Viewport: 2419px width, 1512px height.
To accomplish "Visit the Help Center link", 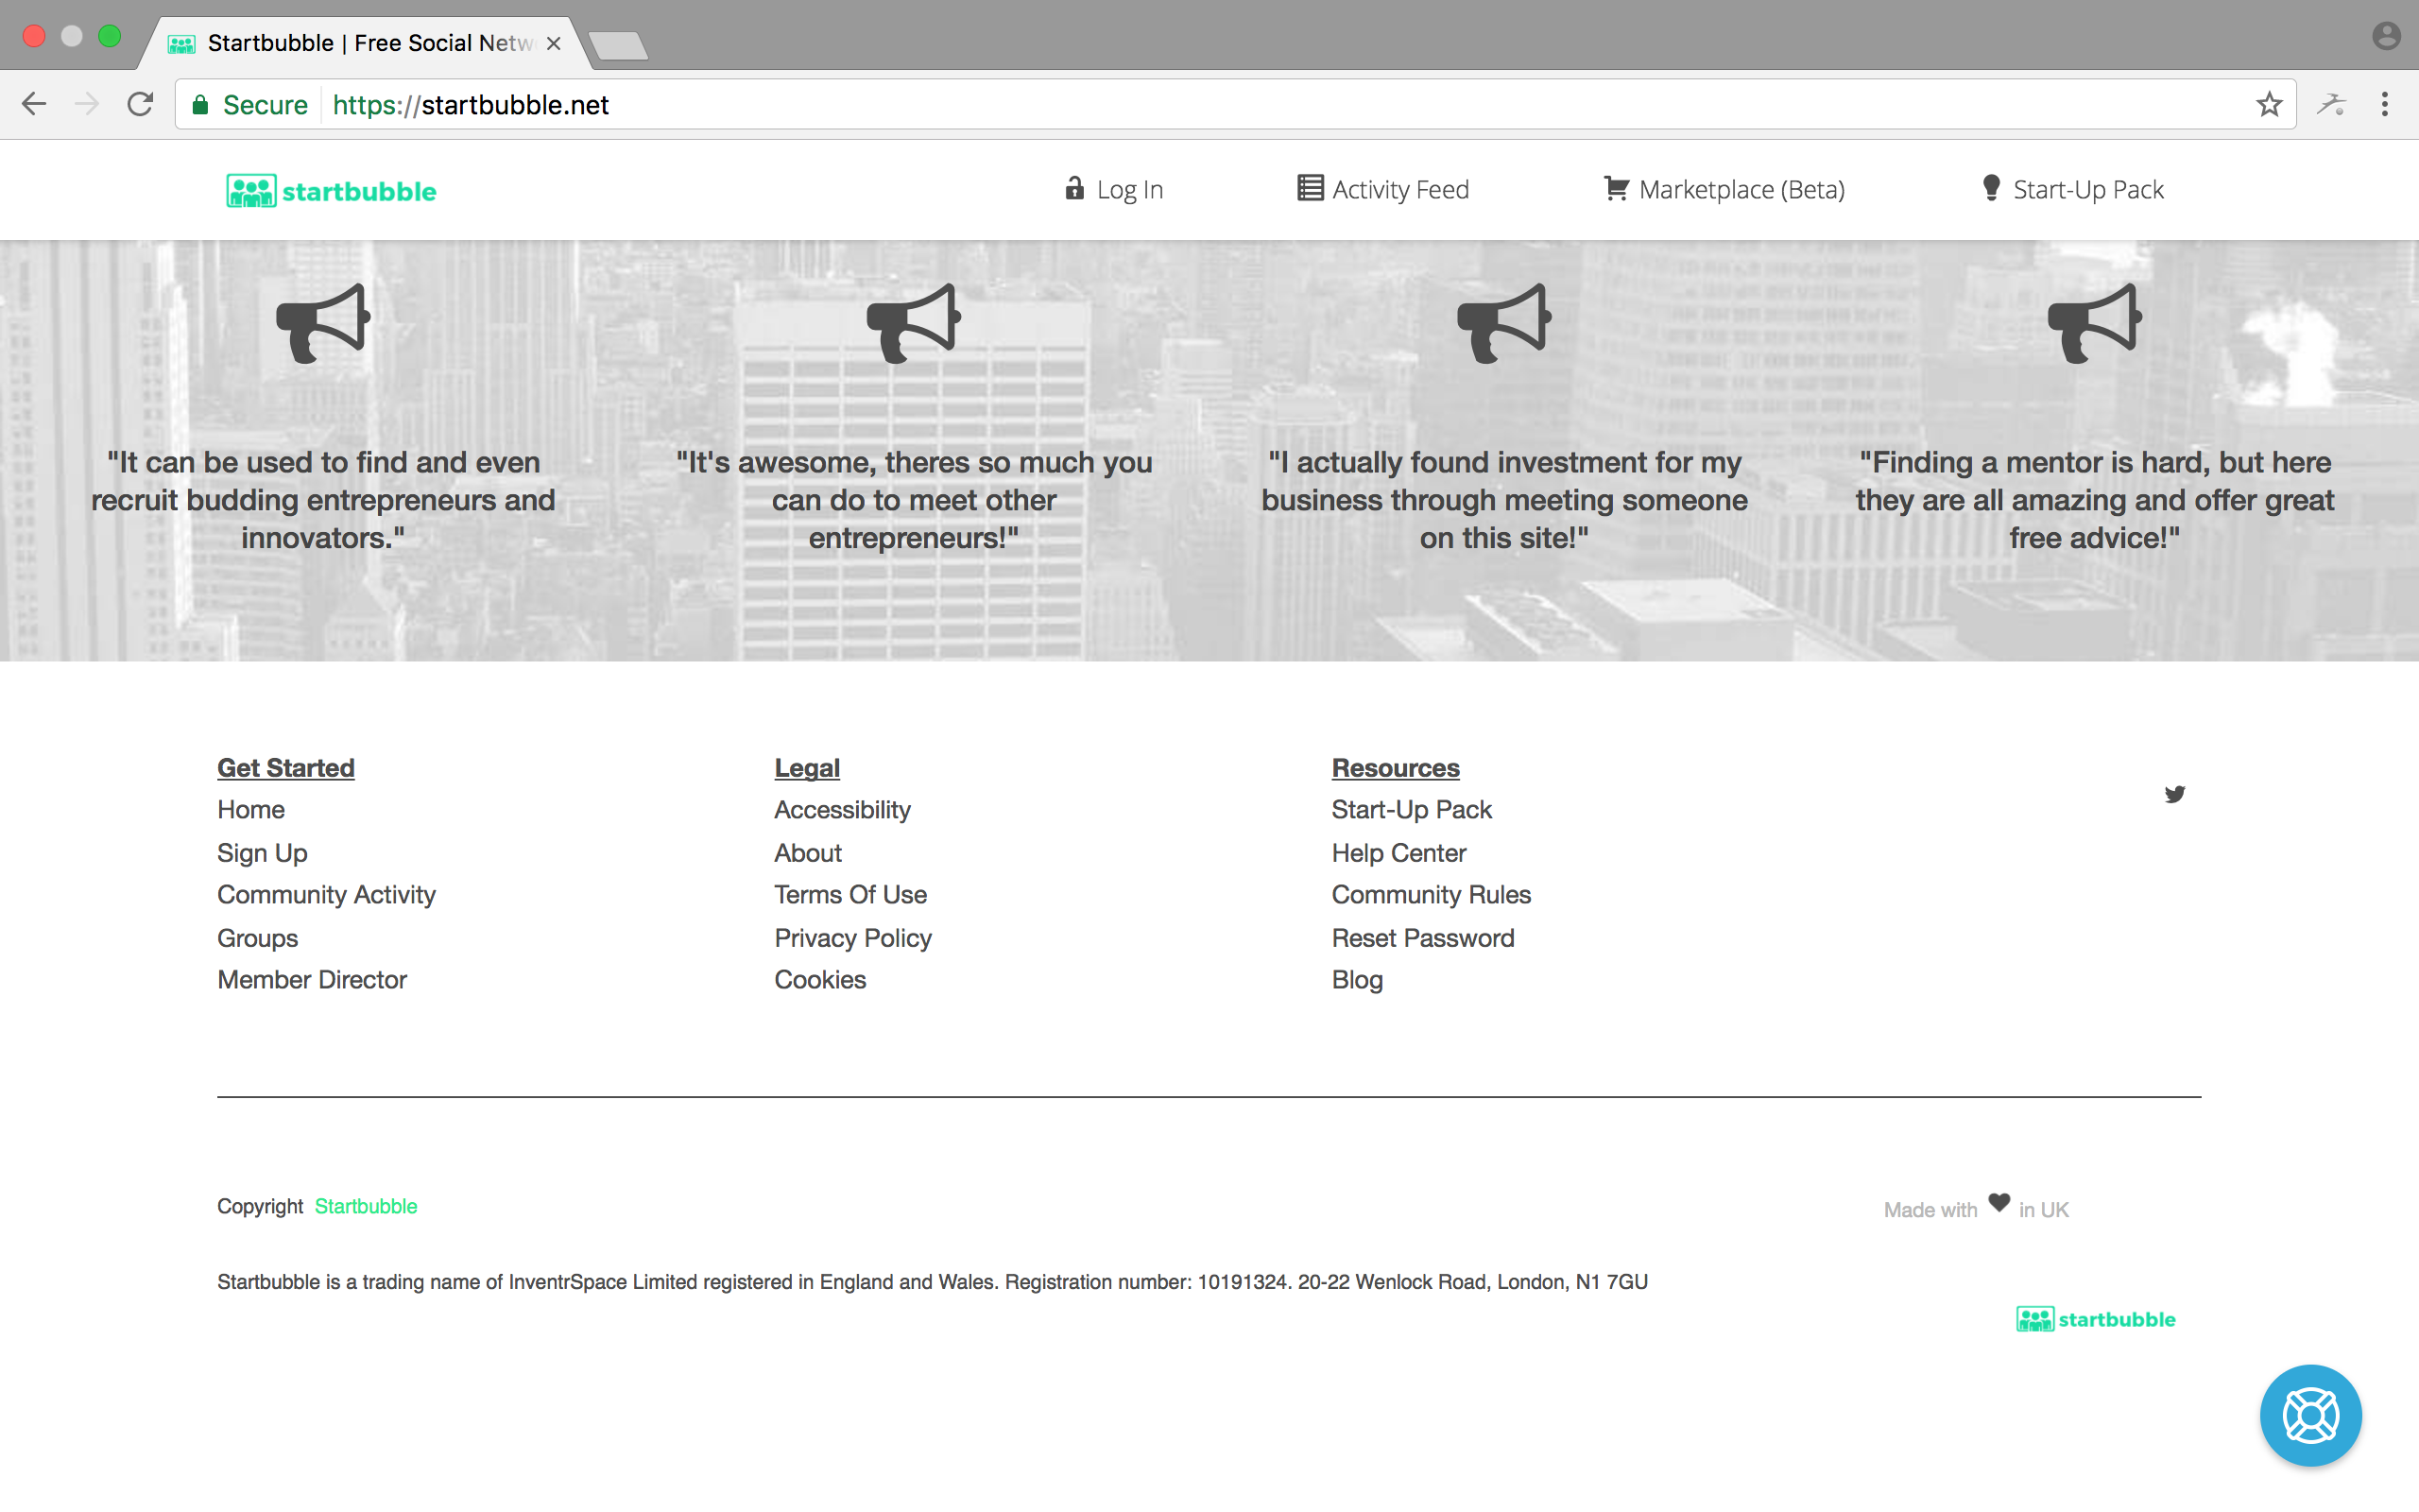I will coord(1398,853).
